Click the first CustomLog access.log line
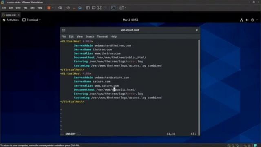This screenshot has height=147, width=261. pos(118,65)
